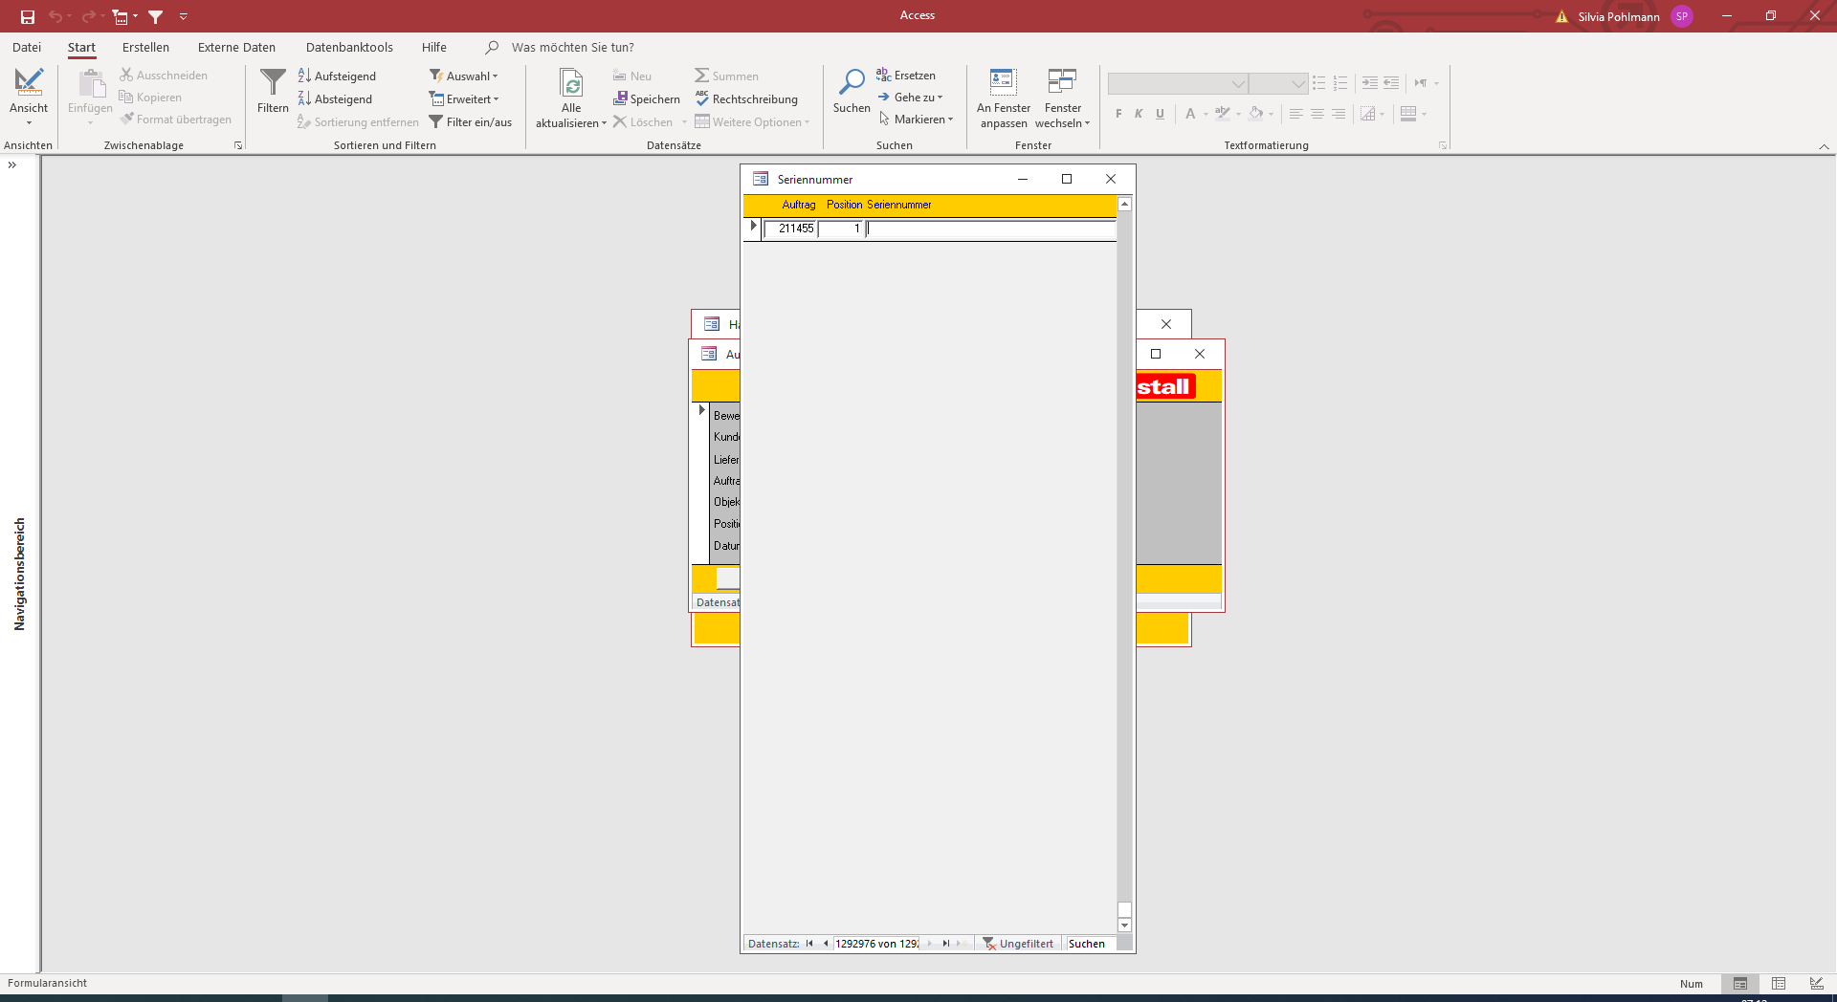
Task: Open the Externe Daten ribbon tab
Action: (236, 47)
